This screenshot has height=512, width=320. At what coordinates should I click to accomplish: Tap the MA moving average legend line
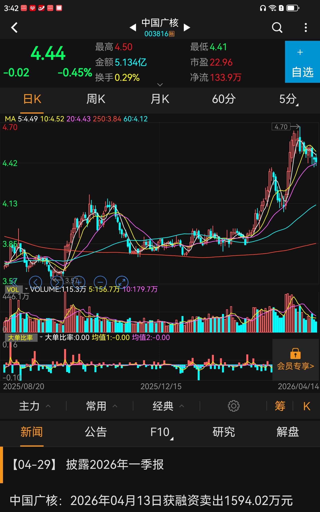pyautogui.click(x=76, y=119)
